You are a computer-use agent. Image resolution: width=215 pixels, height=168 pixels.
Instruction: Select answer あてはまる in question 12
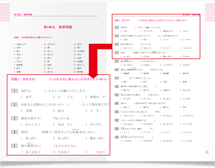[129, 124]
